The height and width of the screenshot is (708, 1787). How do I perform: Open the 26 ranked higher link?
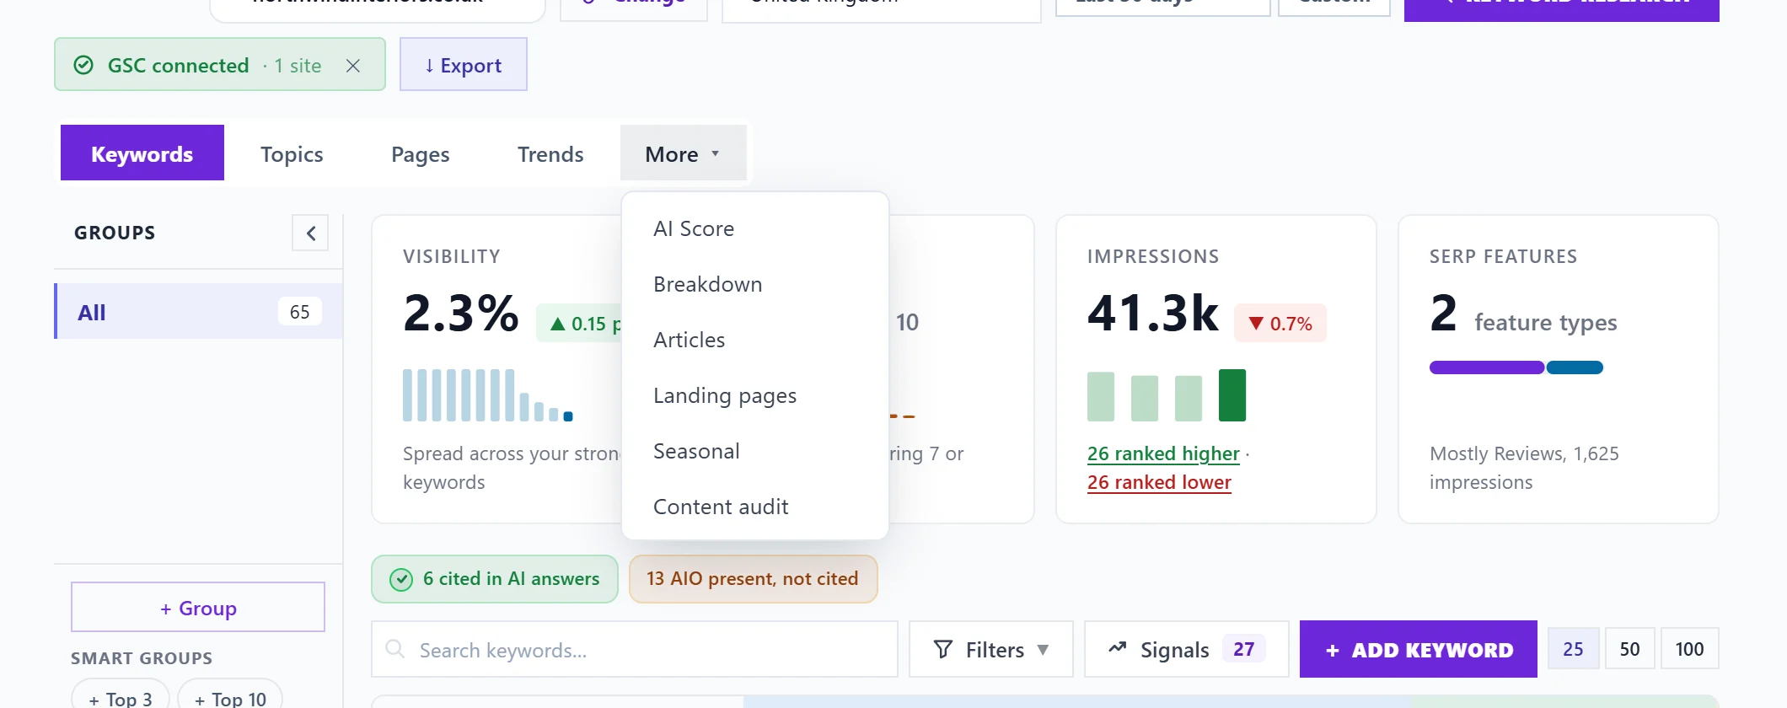pyautogui.click(x=1163, y=453)
